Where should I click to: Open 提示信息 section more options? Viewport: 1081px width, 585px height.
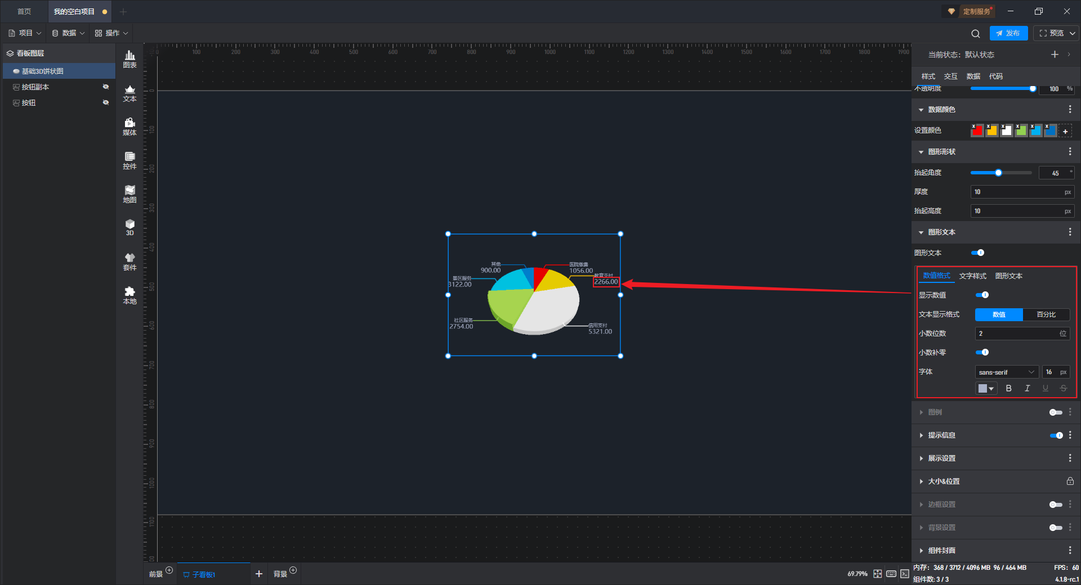[x=1070, y=435]
